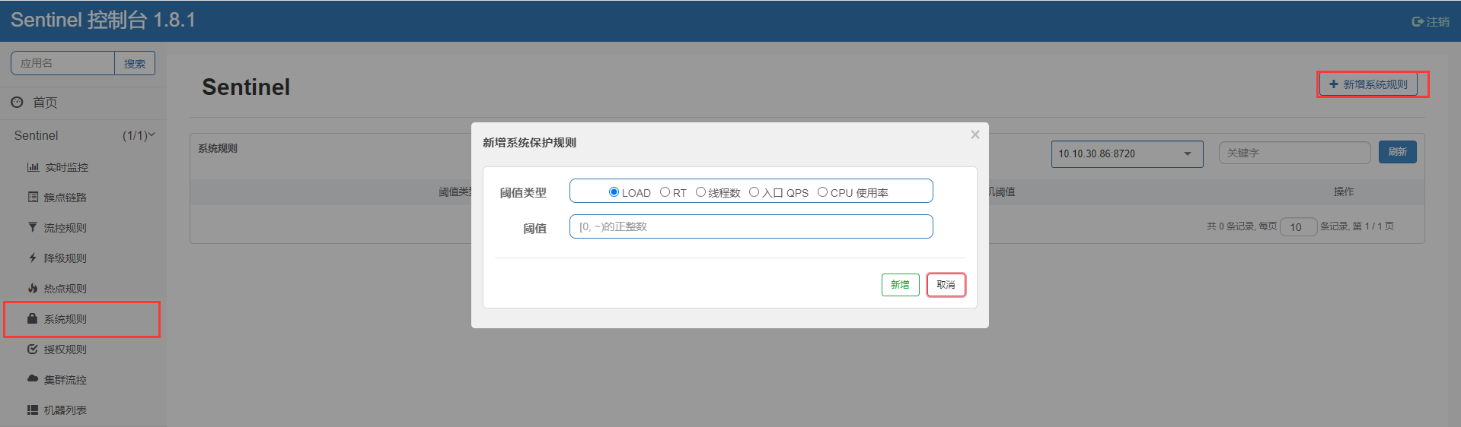Click the 阈值 threshold input field
The height and width of the screenshot is (427, 1461).
point(751,226)
